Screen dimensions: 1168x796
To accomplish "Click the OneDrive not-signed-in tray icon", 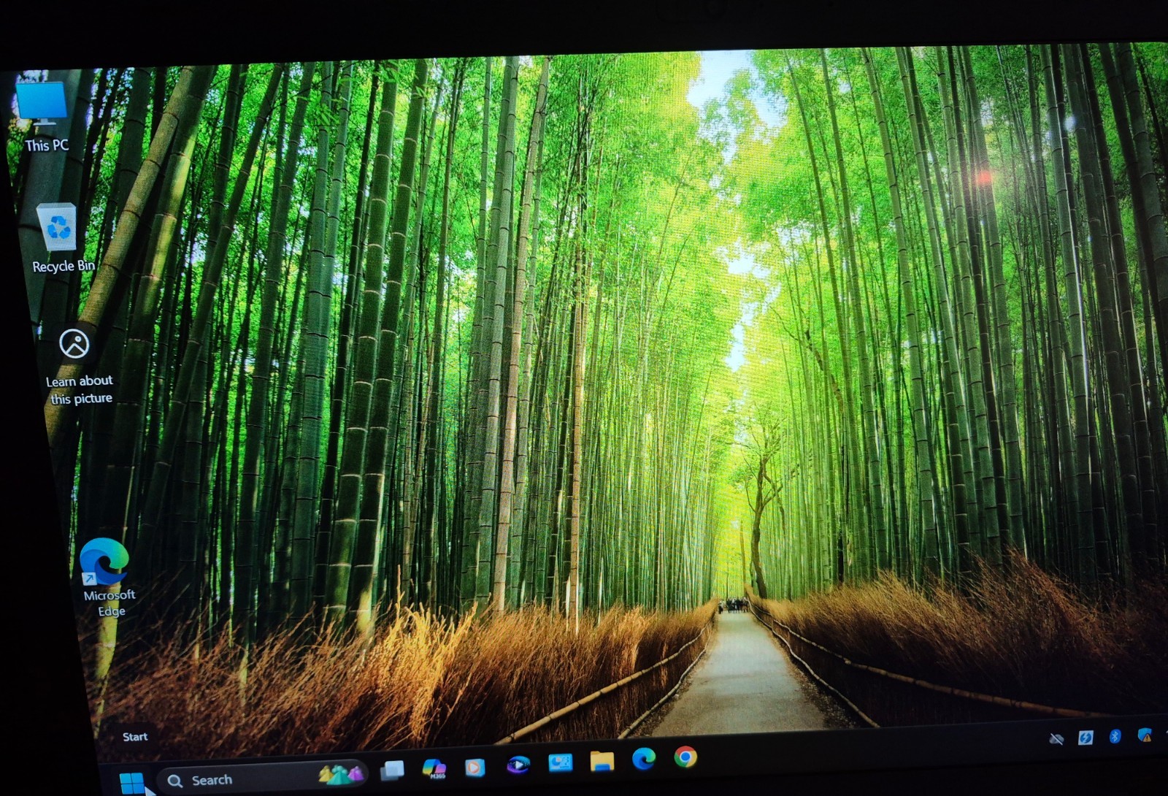I will click(1056, 739).
